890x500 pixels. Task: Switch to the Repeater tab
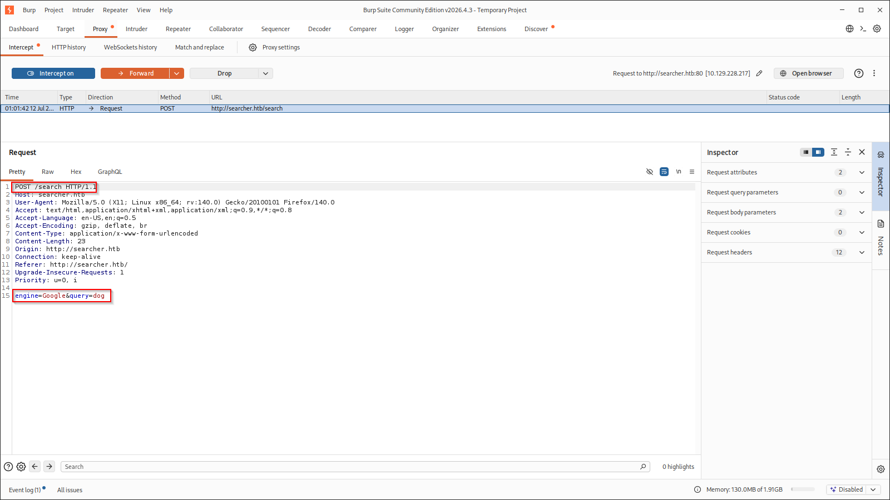click(178, 29)
